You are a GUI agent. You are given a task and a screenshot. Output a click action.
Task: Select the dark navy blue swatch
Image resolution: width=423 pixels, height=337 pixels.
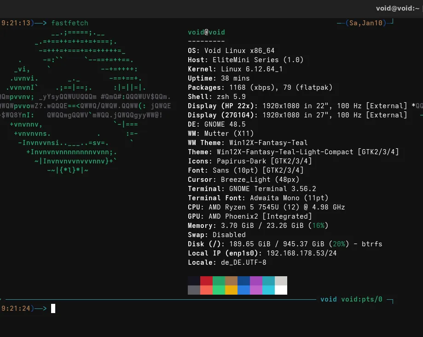[243, 281]
